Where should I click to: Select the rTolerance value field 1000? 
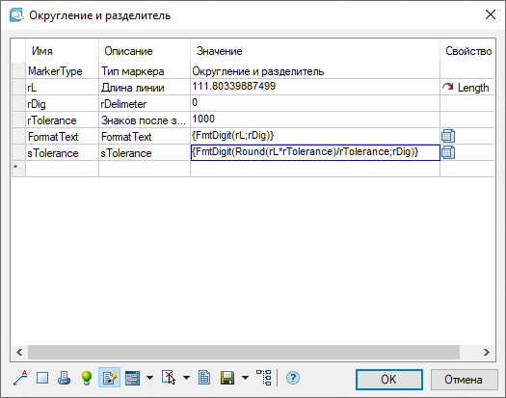pos(314,119)
